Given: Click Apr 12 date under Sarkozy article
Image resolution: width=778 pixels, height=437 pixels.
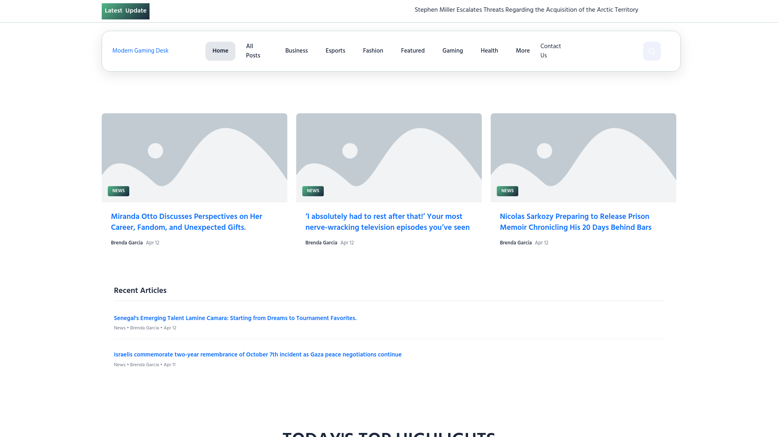Looking at the screenshot, I should pos(541,243).
